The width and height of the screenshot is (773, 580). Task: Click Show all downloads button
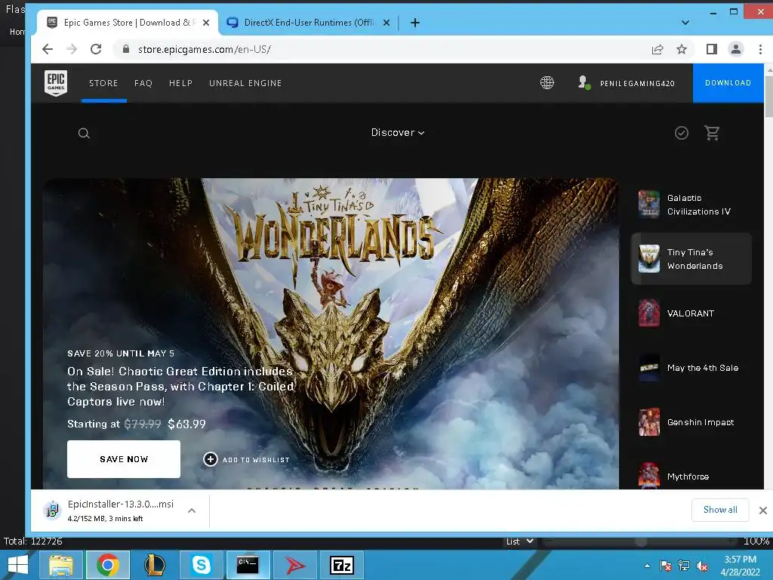720,510
